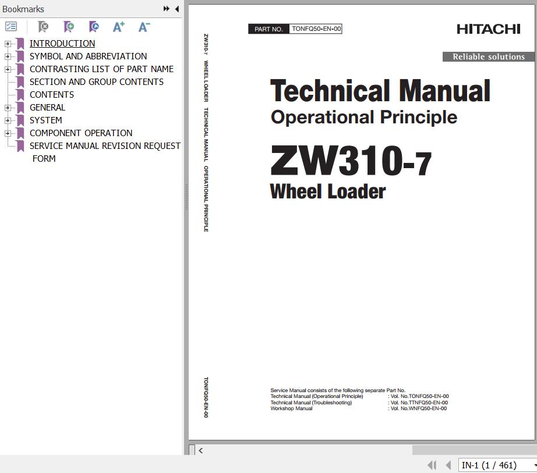Open the SYMBOL AND ABBREVIATION bookmark
The height and width of the screenshot is (473, 537).
(88, 56)
